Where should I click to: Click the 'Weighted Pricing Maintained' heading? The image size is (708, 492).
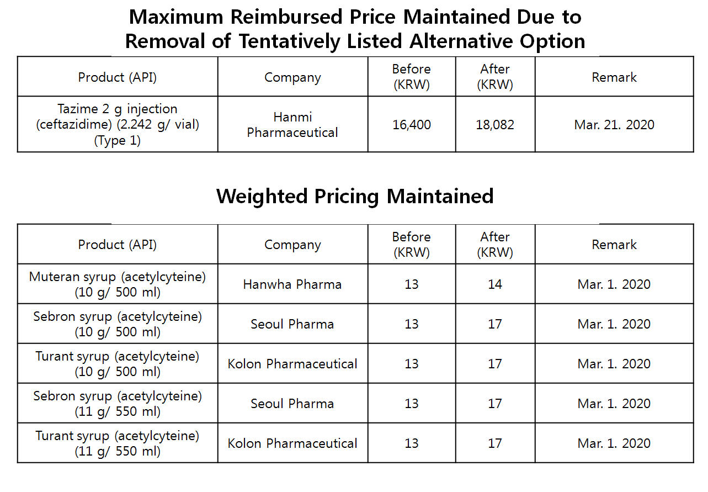tap(354, 197)
